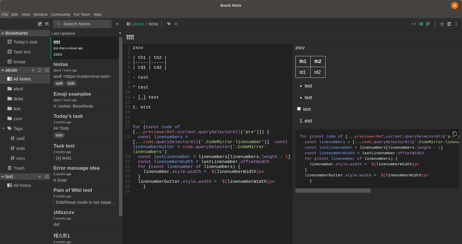462x244 pixels.
Task: Click the sadf tag on testaa note
Action: pyautogui.click(x=59, y=83)
